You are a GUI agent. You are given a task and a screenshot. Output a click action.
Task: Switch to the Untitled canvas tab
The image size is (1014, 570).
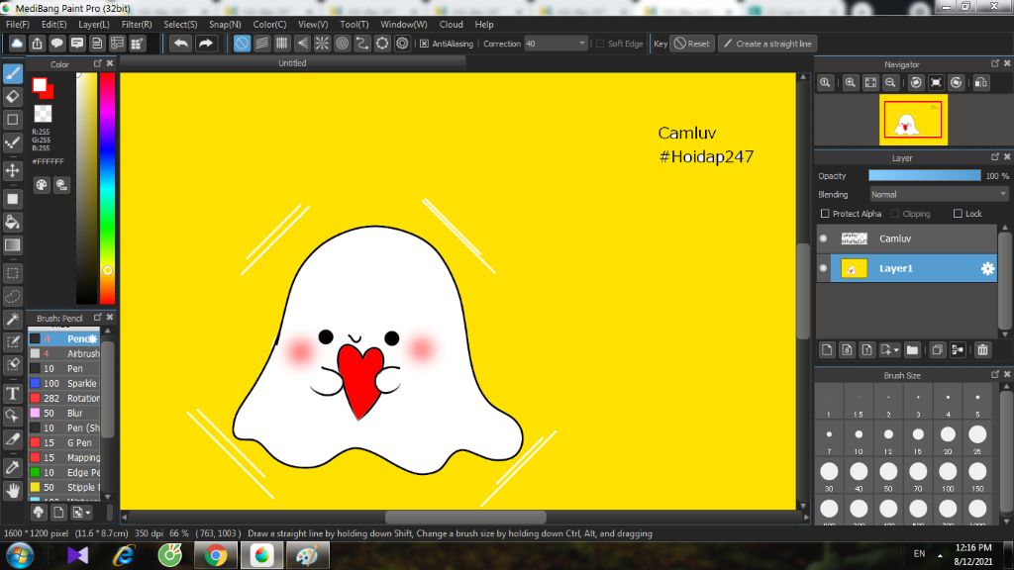(292, 62)
